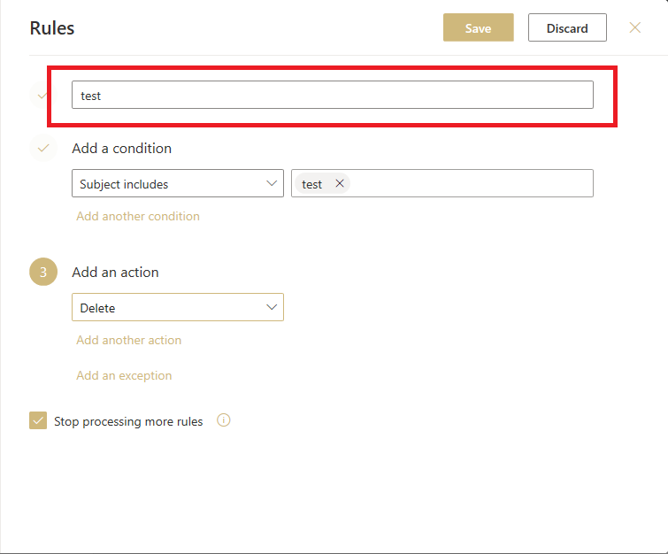Save the rule
668x554 pixels.
pos(479,27)
